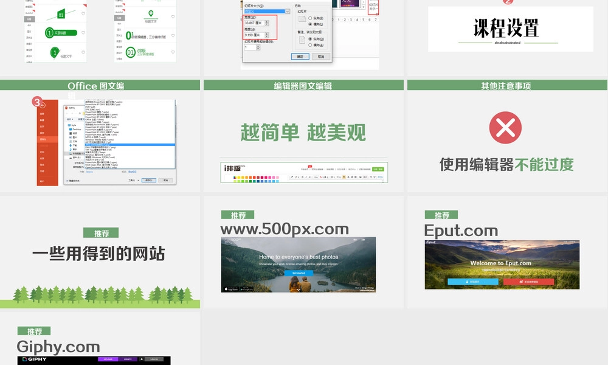Viewport: 608px width, 365px height.
Task: Click 取消 in slide size dialog
Action: click(320, 57)
